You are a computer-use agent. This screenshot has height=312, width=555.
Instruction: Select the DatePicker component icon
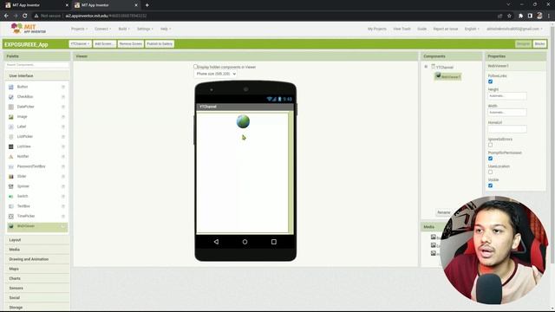11,107
